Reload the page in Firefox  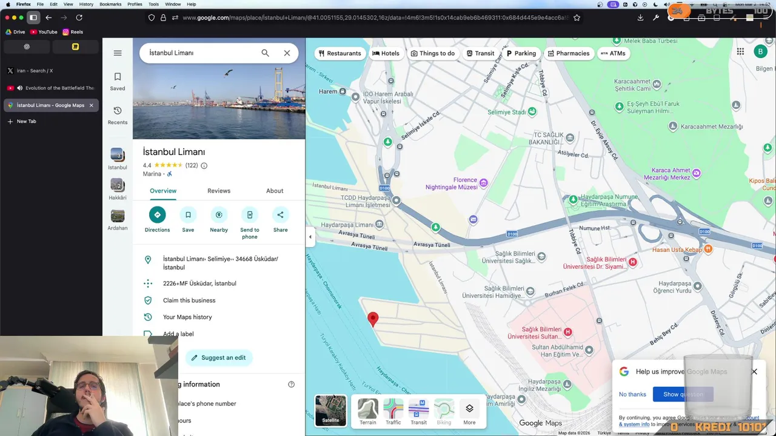click(x=79, y=18)
